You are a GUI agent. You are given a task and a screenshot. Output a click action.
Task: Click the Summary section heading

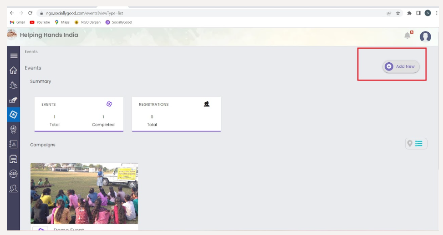pyautogui.click(x=41, y=81)
